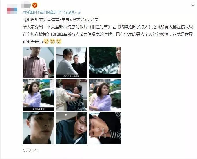This screenshot has width=197, height=159.
Task: Open middle-right thumbnail of woman in purple
Action: [105, 95]
